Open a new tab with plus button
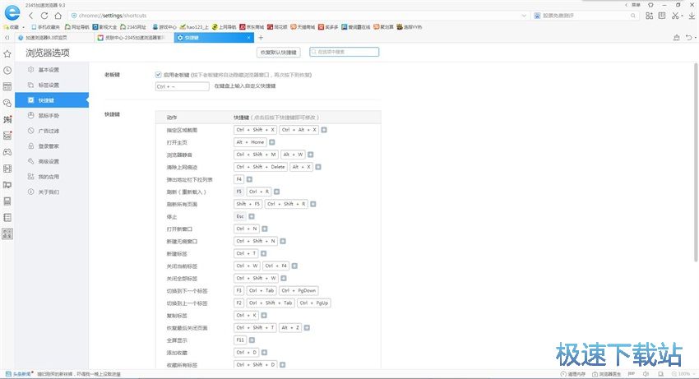This screenshot has width=699, height=379. [261, 38]
